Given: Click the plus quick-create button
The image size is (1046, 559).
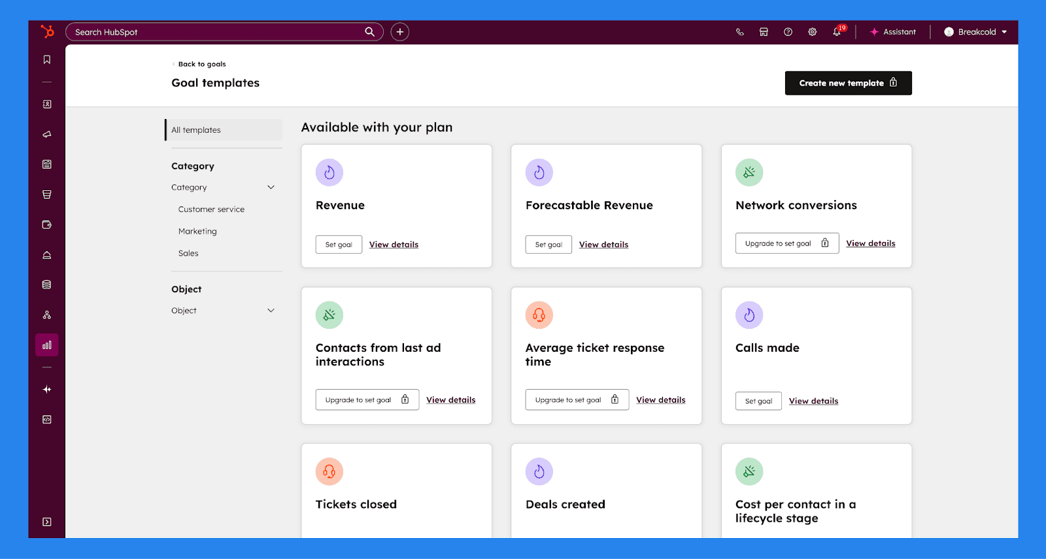Looking at the screenshot, I should coord(400,31).
